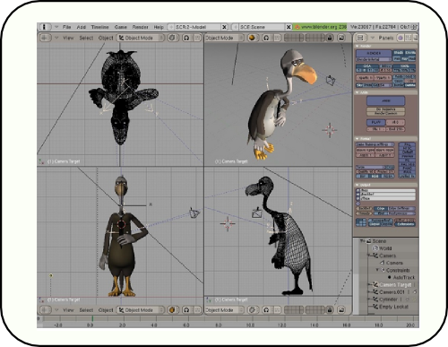The image size is (448, 347).
Task: Click the camera object in bottom-left 3D view
Action: 194,213
